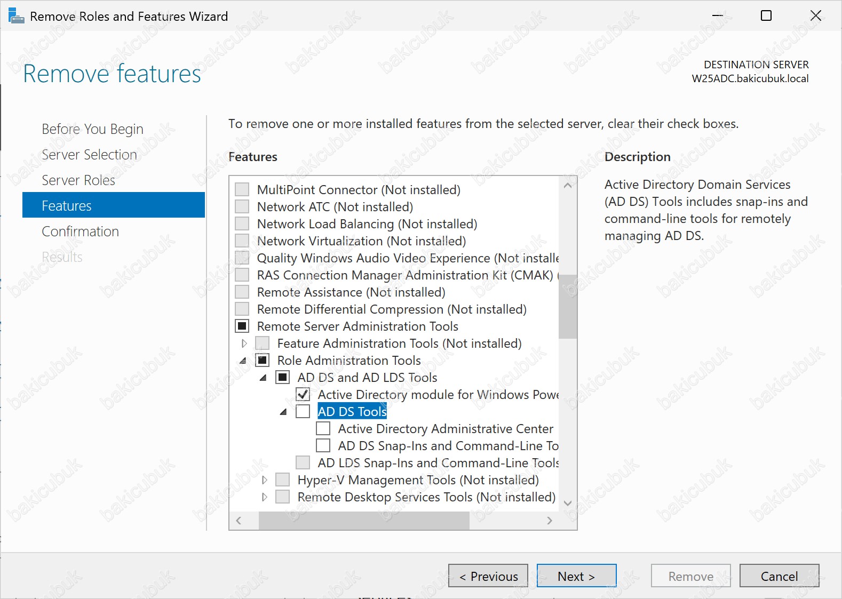Expand Feature Administration Tools node

pyautogui.click(x=244, y=344)
